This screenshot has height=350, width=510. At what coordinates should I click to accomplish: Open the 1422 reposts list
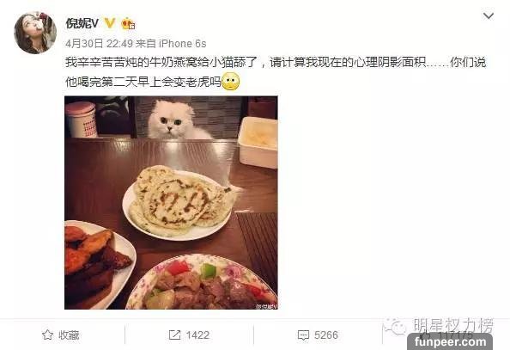click(189, 335)
